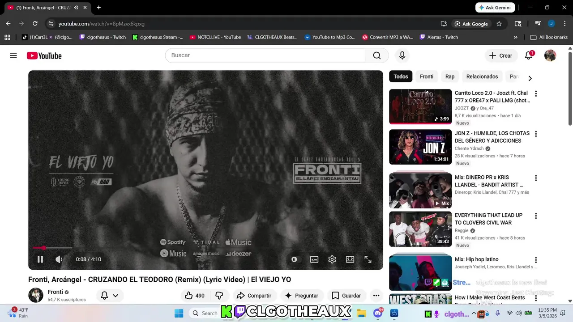Open the Carrito Loco 2.0 thumbnail
Image resolution: width=573 pixels, height=322 pixels.
click(420, 106)
